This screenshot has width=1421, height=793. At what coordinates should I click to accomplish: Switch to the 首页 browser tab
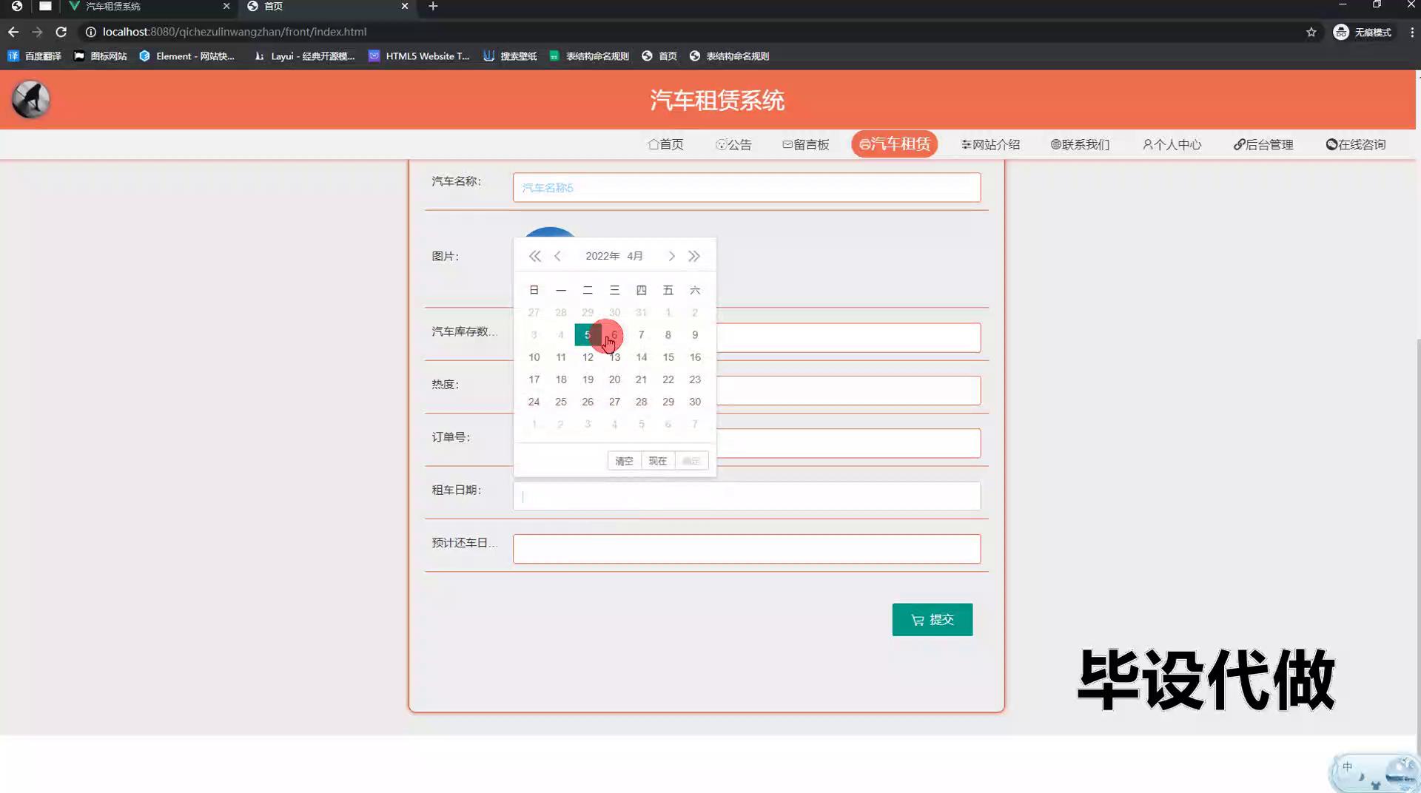click(x=326, y=7)
